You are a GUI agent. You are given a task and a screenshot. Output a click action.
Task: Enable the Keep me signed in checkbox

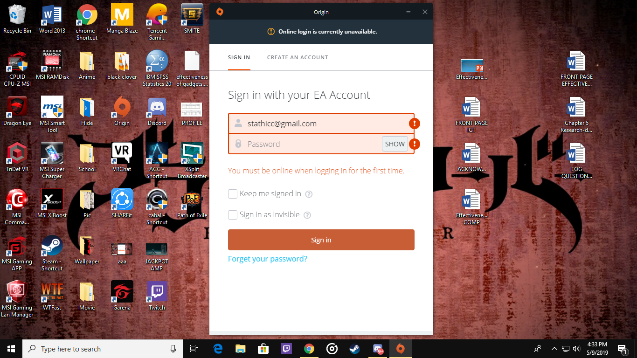point(233,194)
